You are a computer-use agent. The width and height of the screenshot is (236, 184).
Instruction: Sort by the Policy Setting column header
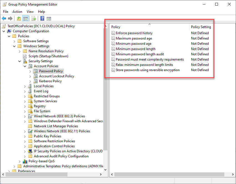click(x=201, y=27)
